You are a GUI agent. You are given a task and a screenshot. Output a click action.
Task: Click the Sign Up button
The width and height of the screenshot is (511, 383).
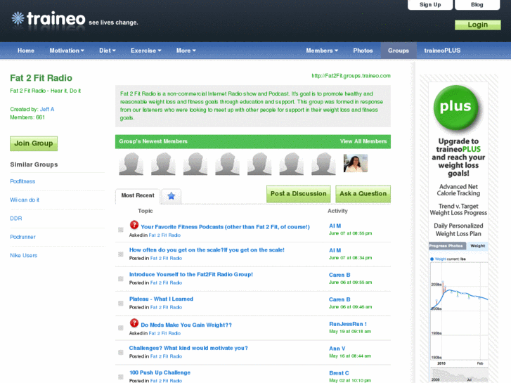coord(430,4)
